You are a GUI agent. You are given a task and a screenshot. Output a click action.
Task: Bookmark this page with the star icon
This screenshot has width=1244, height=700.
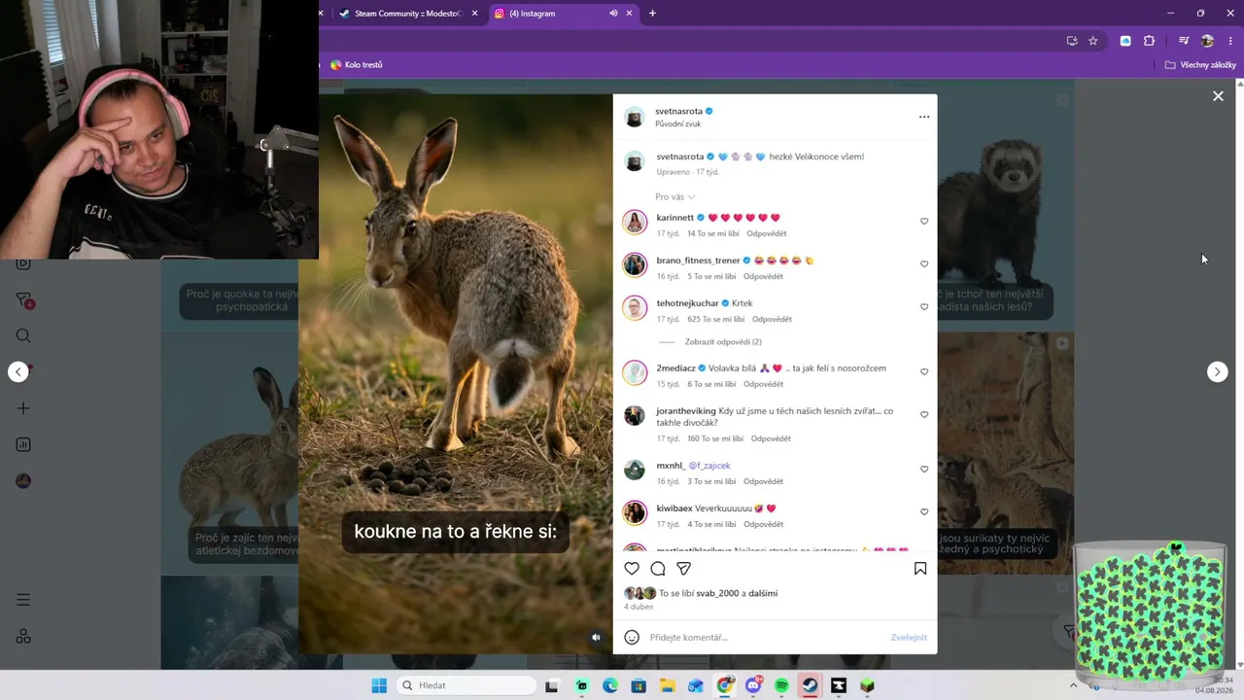pos(1093,41)
